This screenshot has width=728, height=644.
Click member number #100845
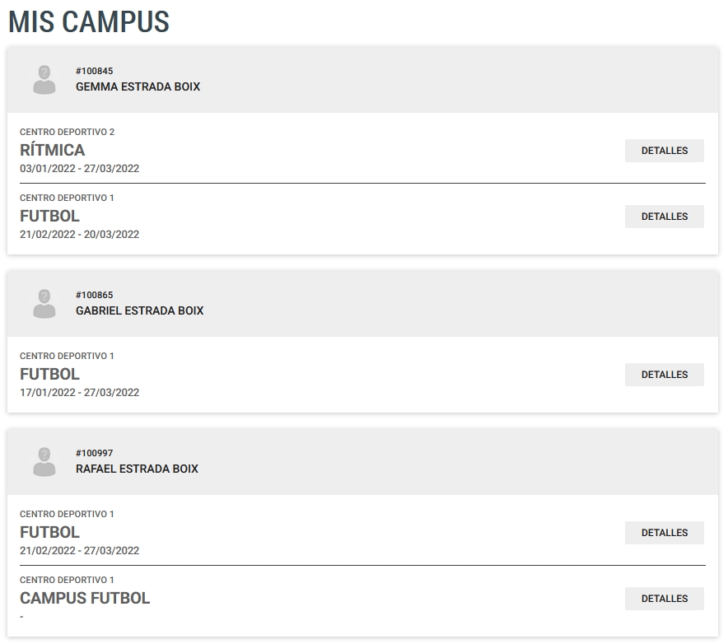[94, 71]
